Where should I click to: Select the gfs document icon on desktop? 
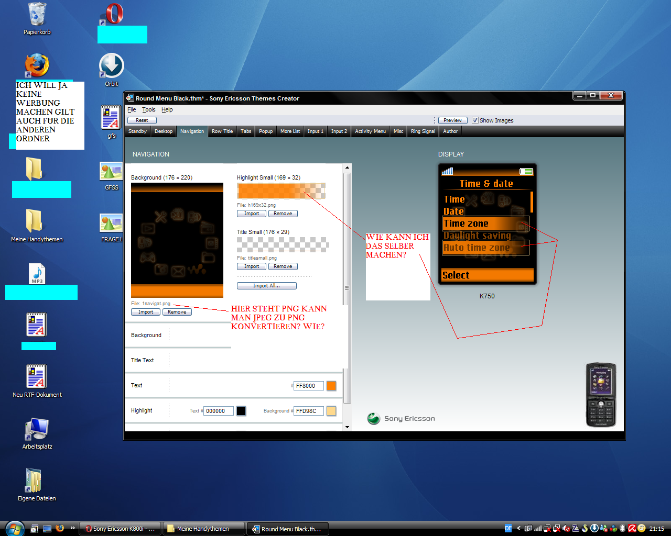tap(111, 117)
